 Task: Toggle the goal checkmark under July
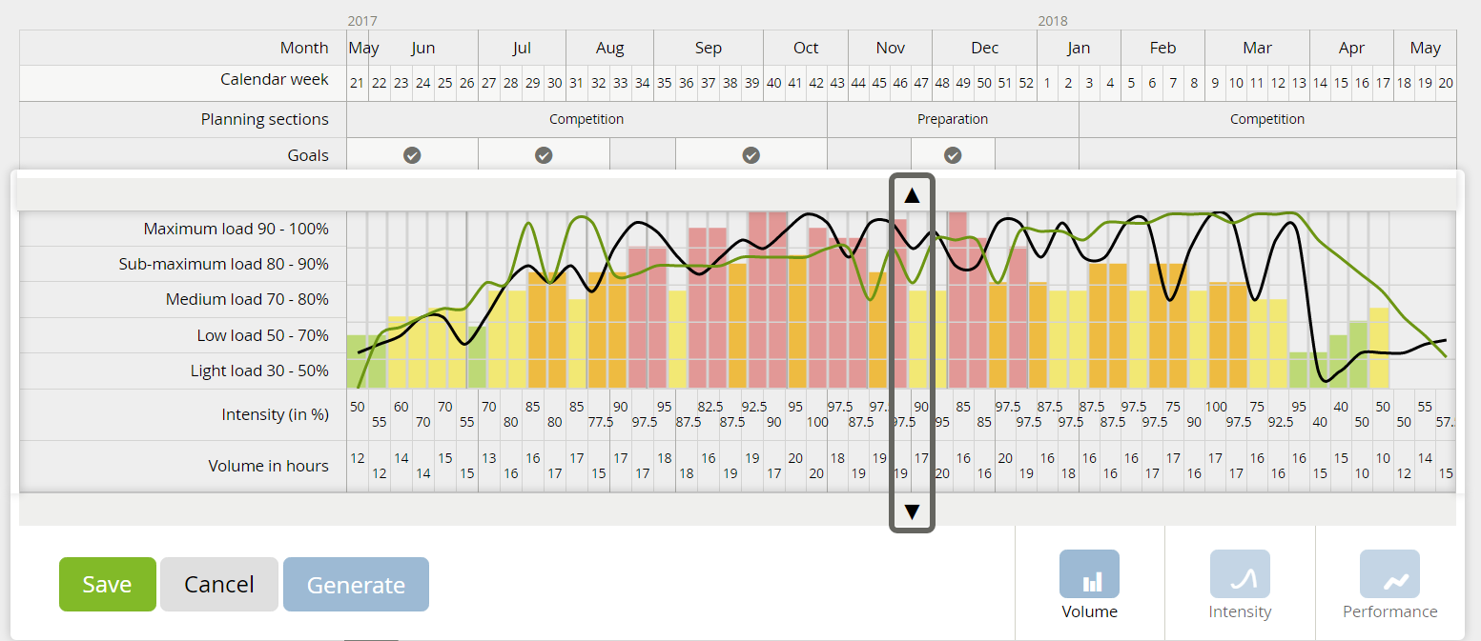544,155
